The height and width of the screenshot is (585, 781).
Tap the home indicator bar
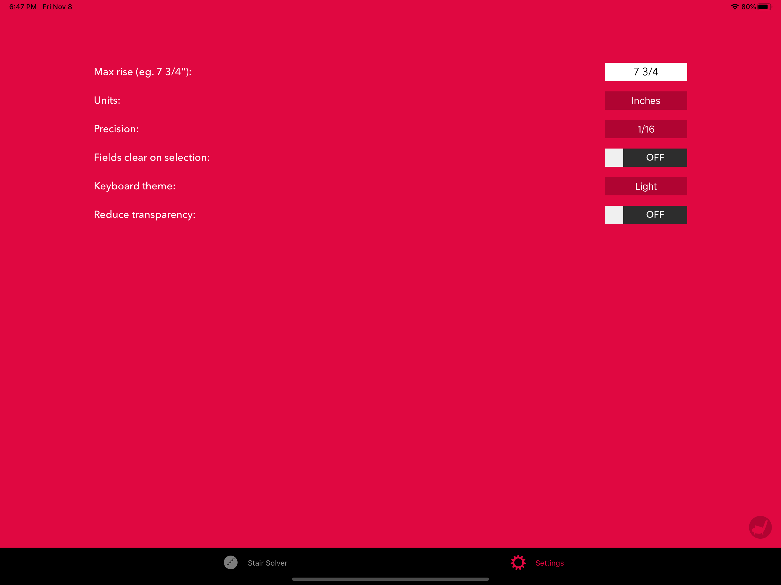point(390,579)
